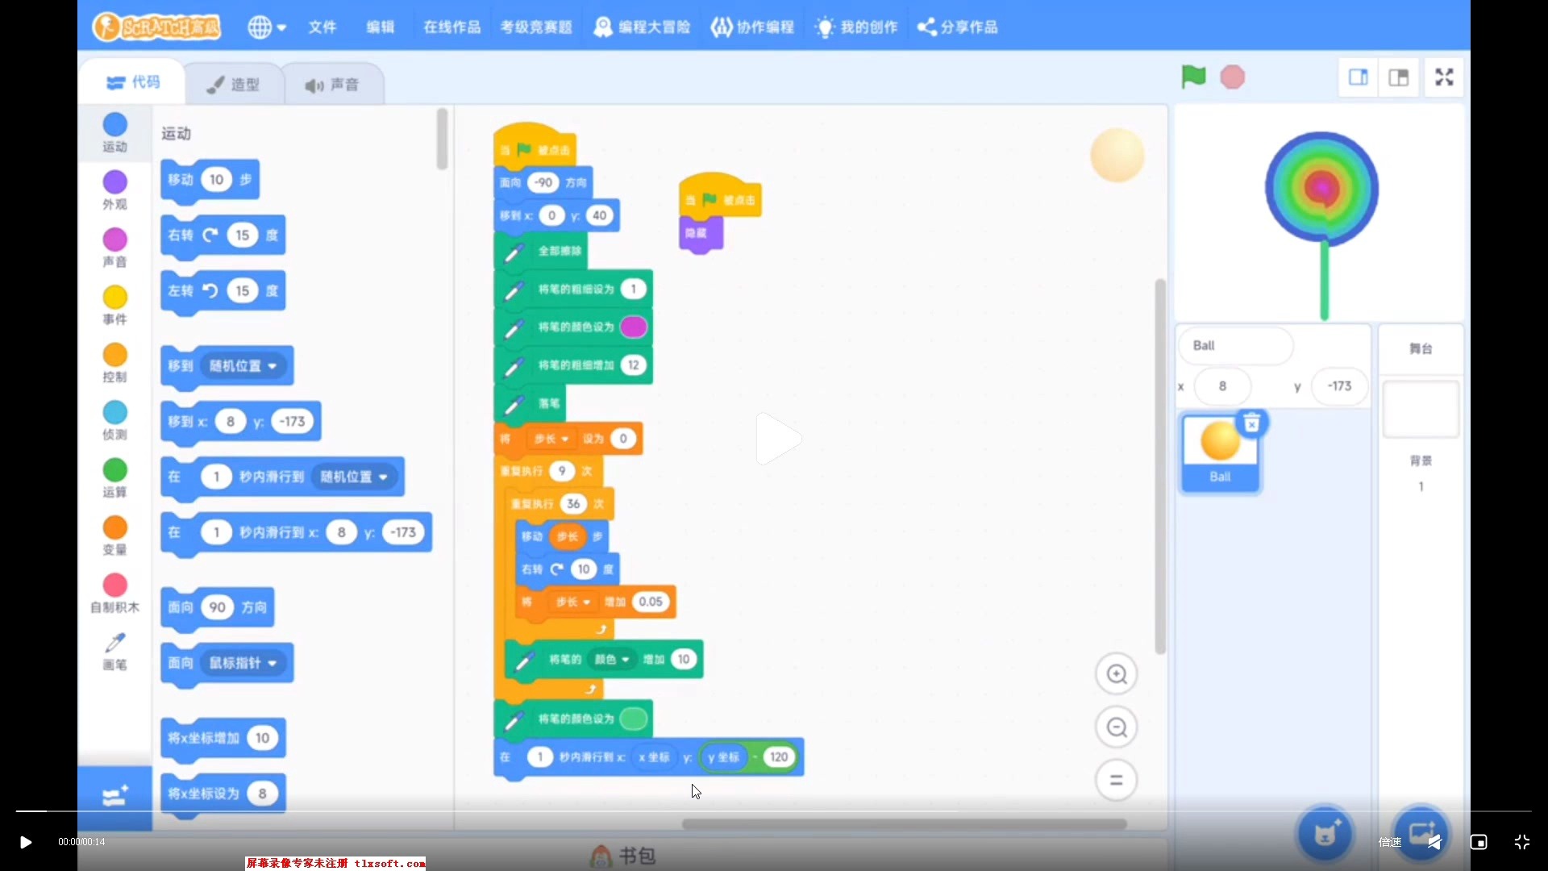Enter fullscreen stage presentation mode
The height and width of the screenshot is (871, 1548).
[x=1443, y=77]
